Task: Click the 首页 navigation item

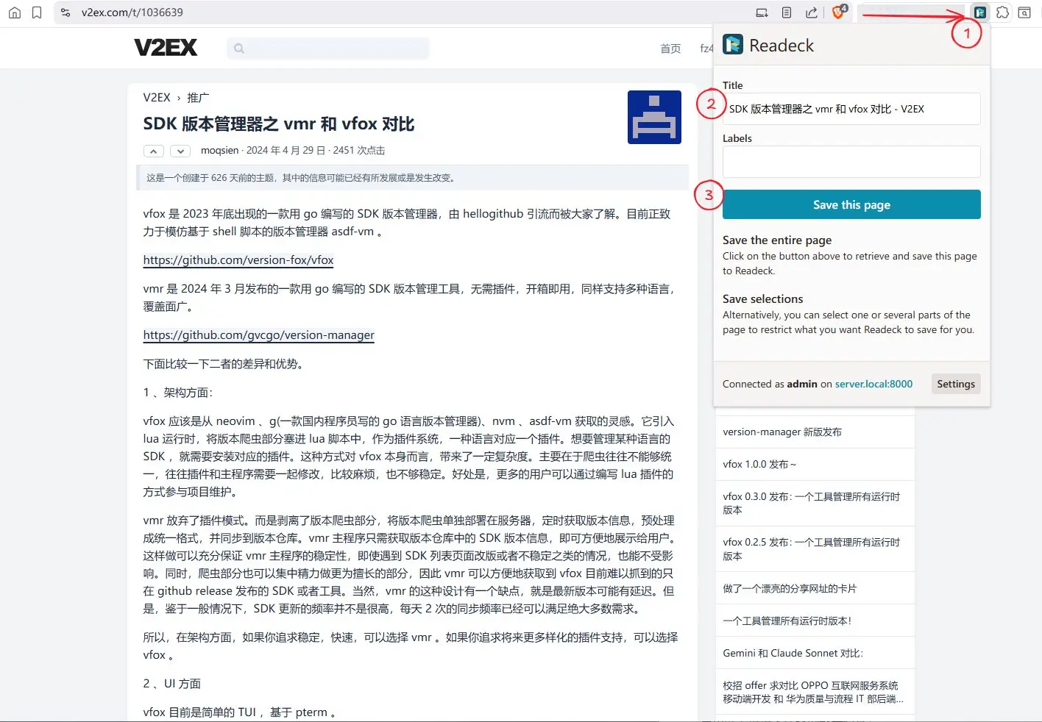Action: [x=670, y=49]
